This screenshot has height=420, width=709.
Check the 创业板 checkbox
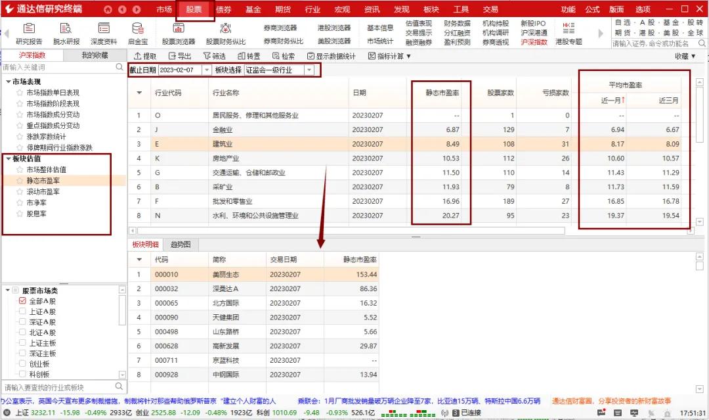[22, 363]
